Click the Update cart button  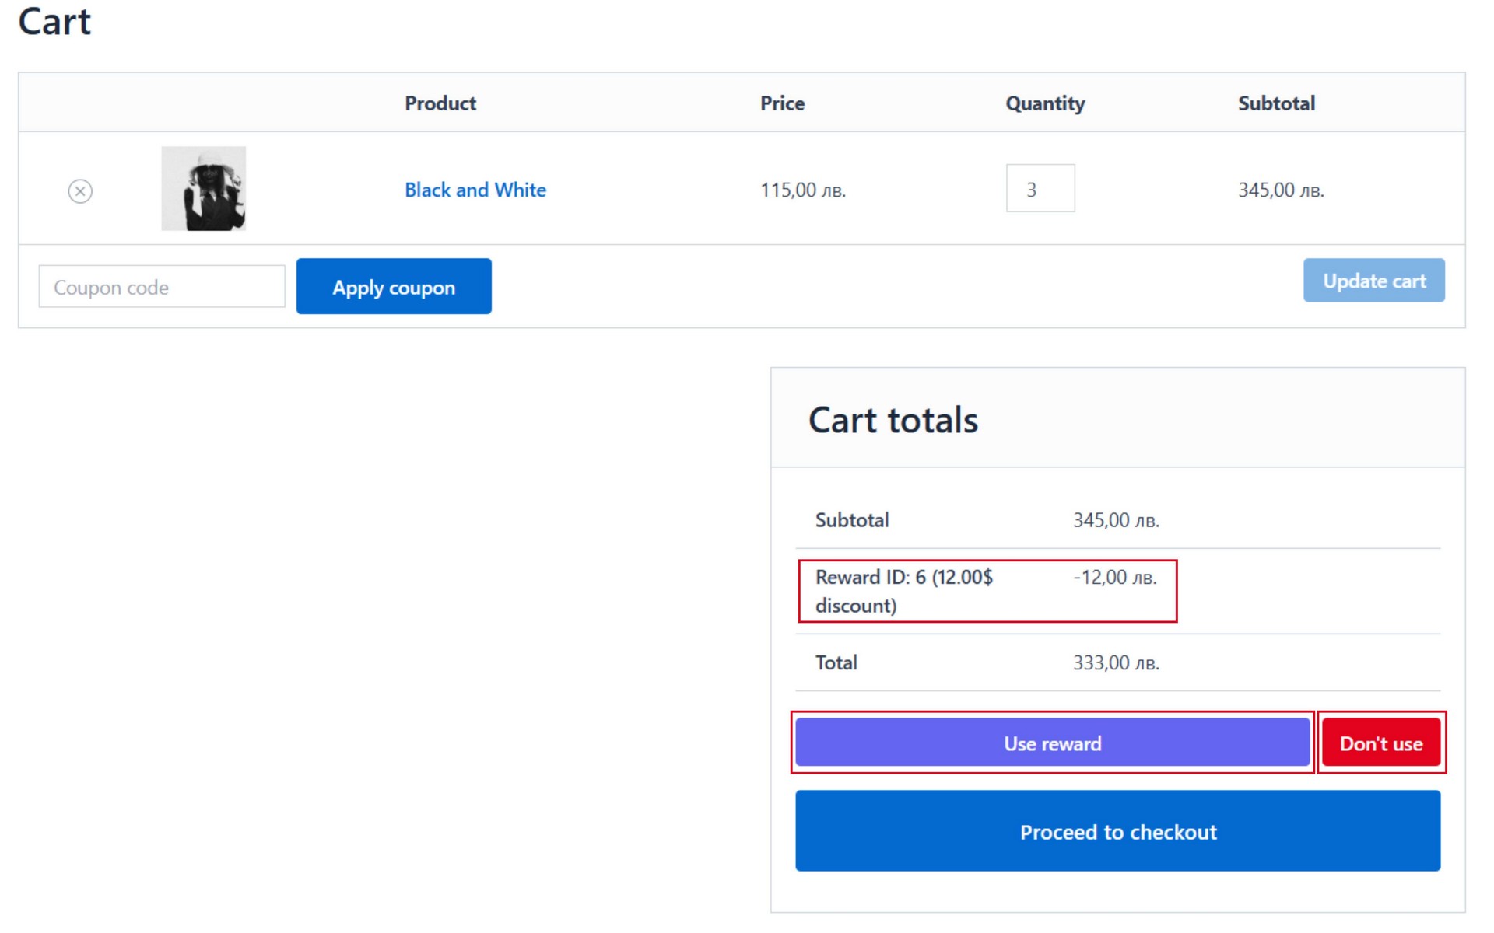[1373, 281]
